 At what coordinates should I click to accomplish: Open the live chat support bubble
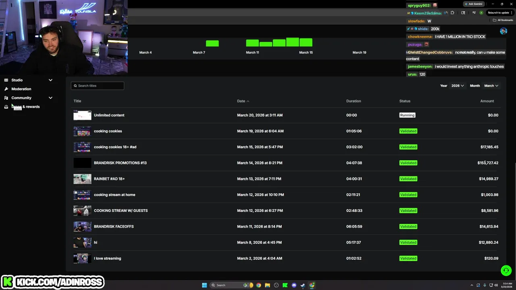506,271
